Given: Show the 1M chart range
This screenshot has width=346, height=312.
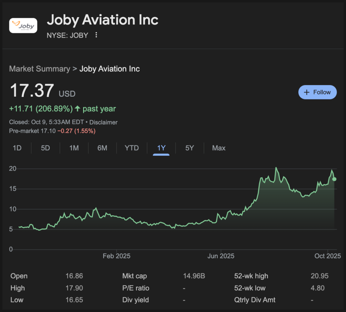Looking at the screenshot, I should point(74,148).
